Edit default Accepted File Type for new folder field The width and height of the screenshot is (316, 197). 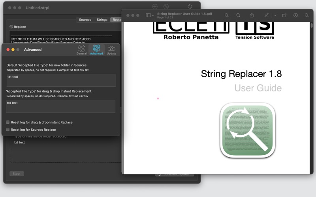61,80
